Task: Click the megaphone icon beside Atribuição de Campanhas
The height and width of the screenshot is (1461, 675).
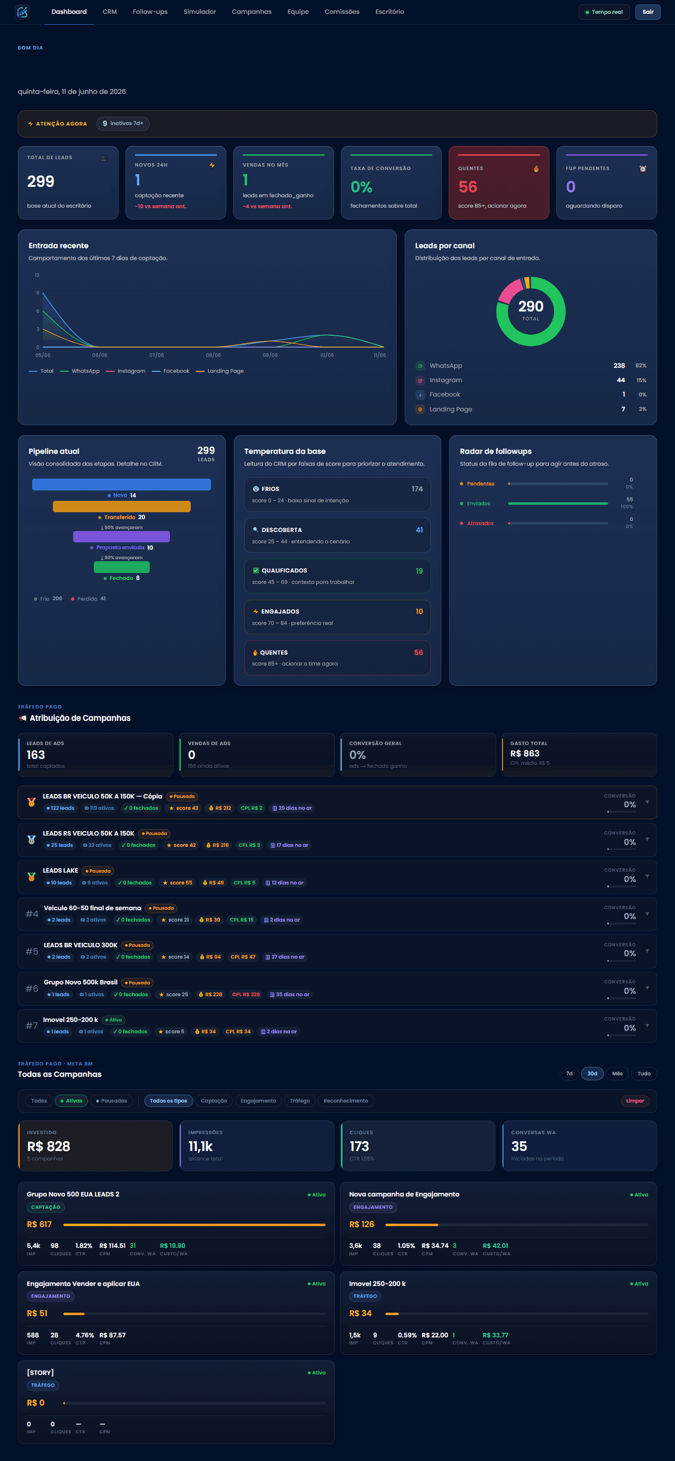Action: coord(23,718)
